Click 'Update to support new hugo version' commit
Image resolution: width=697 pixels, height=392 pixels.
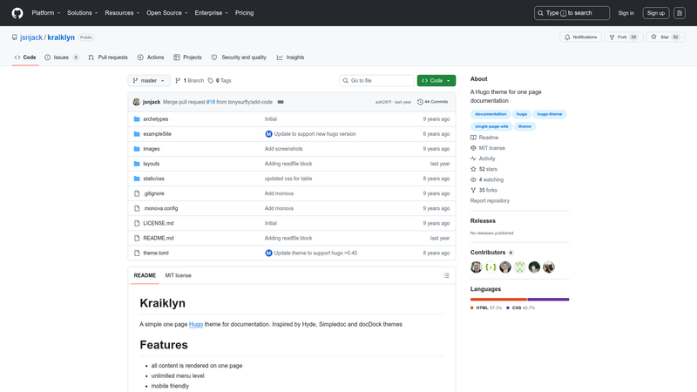pos(315,134)
